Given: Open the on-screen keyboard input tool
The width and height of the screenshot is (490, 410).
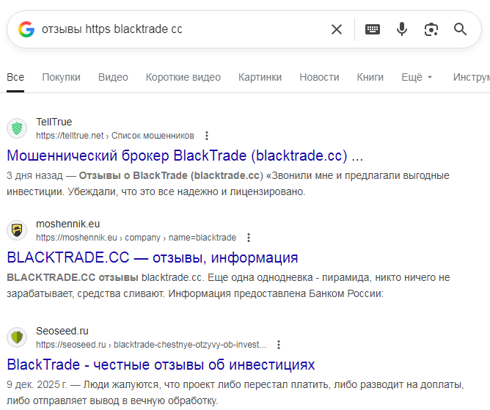Looking at the screenshot, I should pyautogui.click(x=373, y=29).
